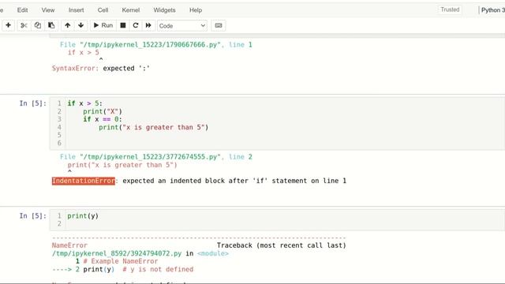Copy selected cells icon
Viewport: 505px width, 284px height.
coord(38,25)
